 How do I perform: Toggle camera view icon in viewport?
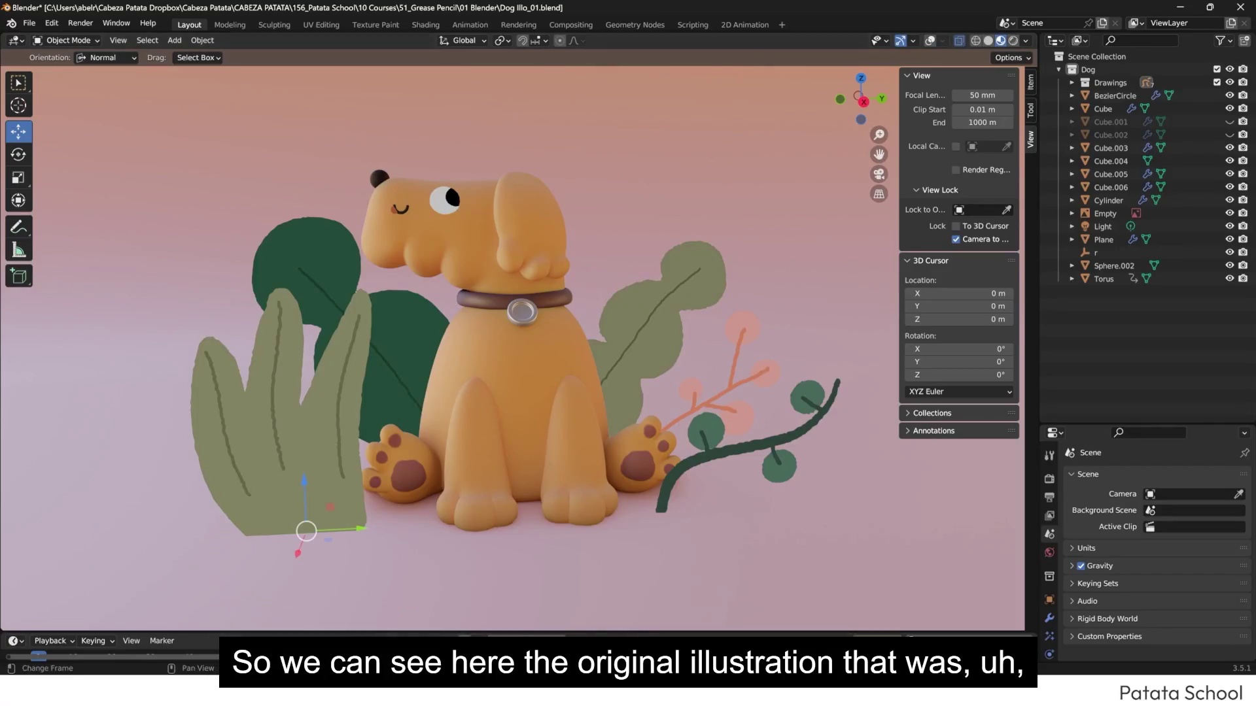[x=879, y=174]
